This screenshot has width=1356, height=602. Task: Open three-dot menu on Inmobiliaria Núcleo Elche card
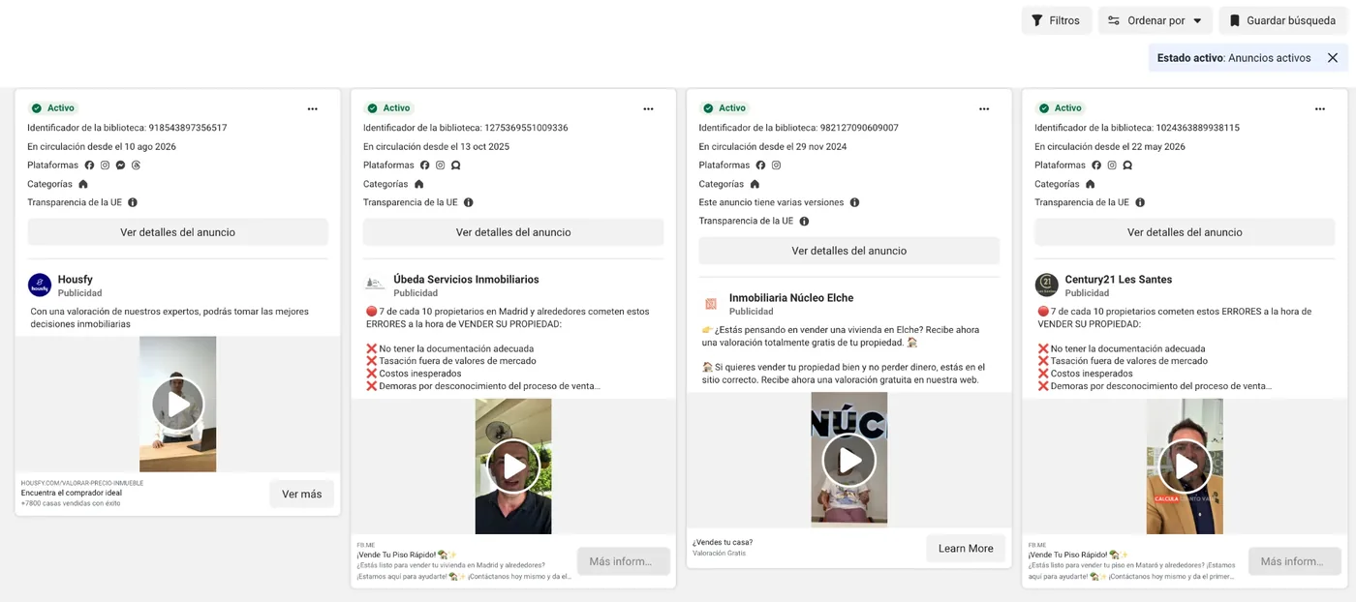pyautogui.click(x=984, y=108)
